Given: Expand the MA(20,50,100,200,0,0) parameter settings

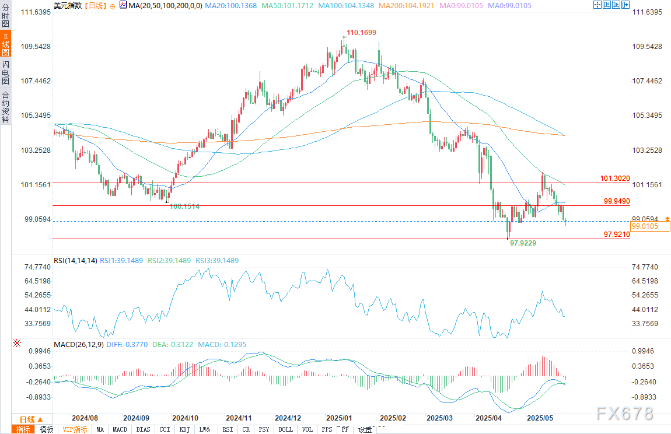Looking at the screenshot, I should [165, 6].
